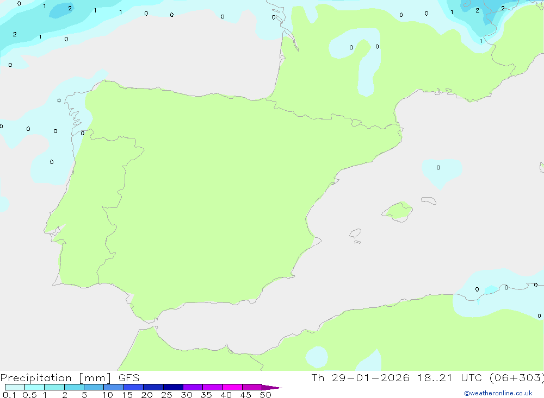Click the 30–35 mm purple legend swatch
The width and height of the screenshot is (544, 398).
[193, 387]
